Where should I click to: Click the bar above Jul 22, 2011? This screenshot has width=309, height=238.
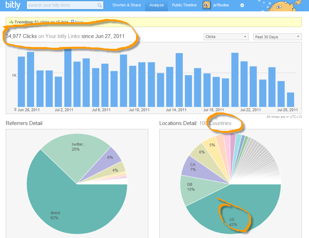coord(244,84)
